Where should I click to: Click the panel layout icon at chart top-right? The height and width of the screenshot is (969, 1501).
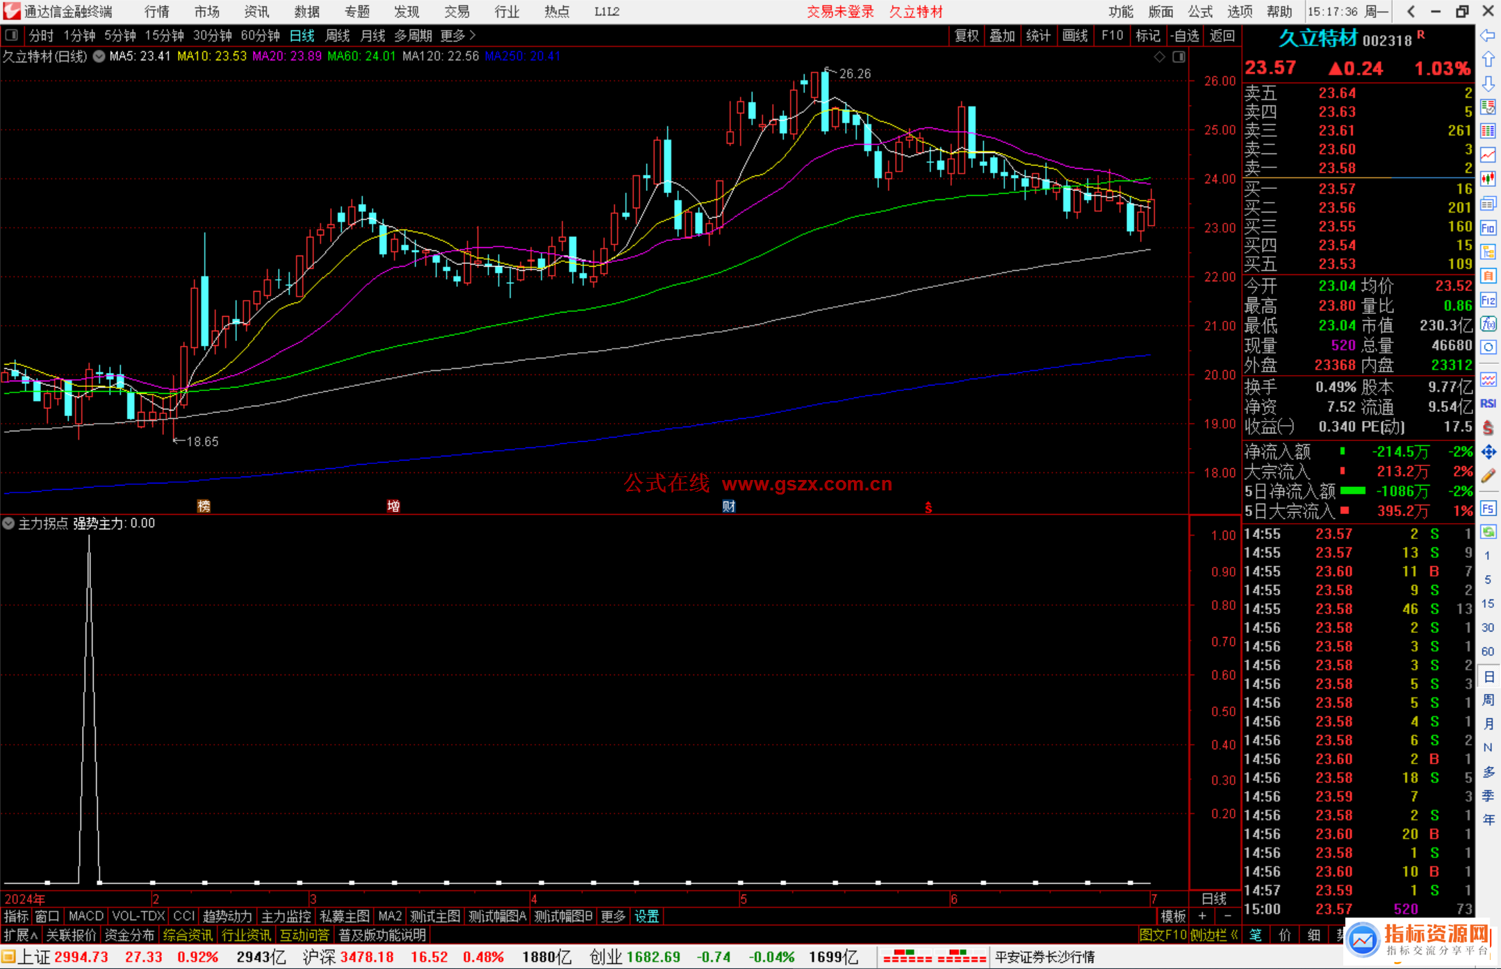coord(1179,57)
